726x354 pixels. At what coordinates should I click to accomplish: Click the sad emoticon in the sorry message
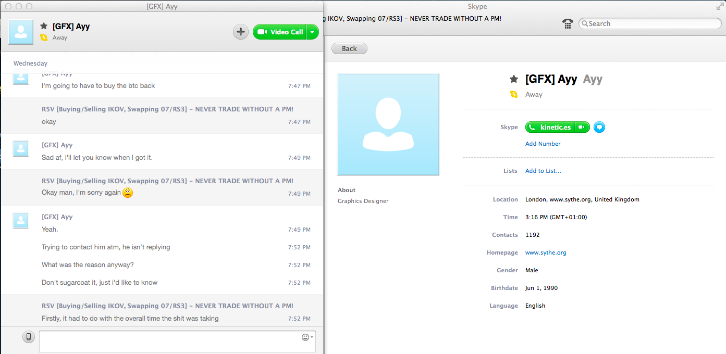pyautogui.click(x=128, y=193)
